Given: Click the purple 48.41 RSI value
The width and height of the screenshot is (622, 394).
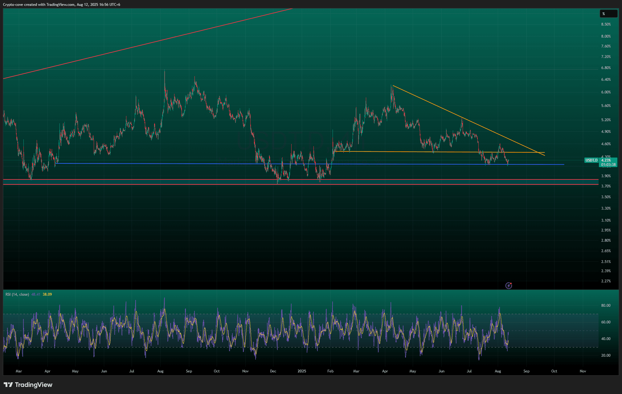Looking at the screenshot, I should click(36, 294).
